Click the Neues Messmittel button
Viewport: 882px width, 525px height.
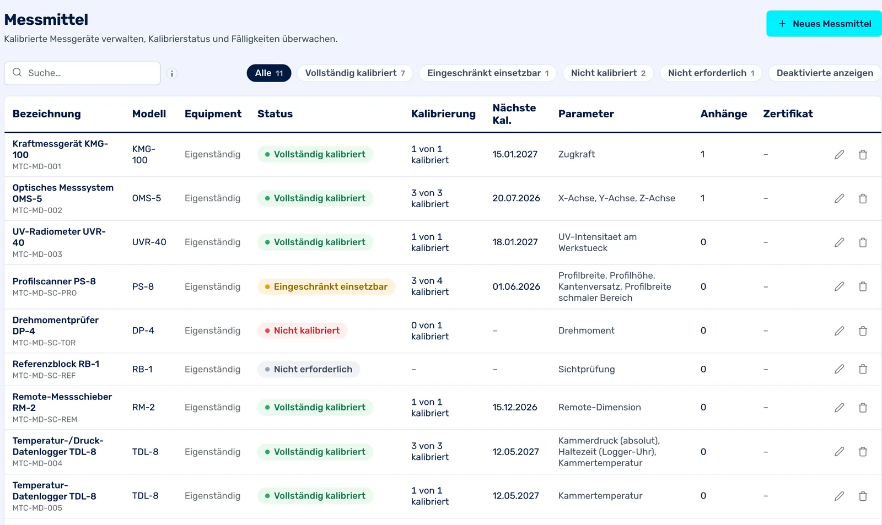click(x=824, y=24)
